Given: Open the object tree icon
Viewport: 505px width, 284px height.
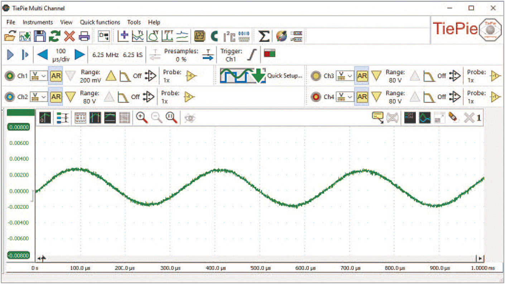Looking at the screenshot, I should point(104,36).
